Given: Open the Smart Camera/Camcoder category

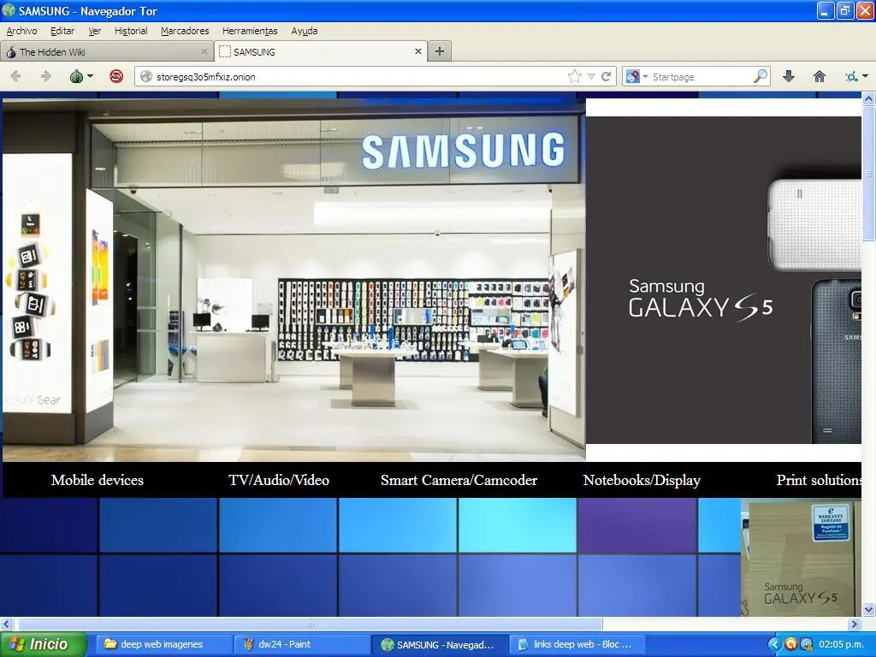Looking at the screenshot, I should pyautogui.click(x=459, y=480).
